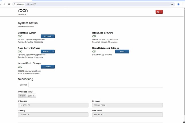Click the 'Nucleus' label under logo
185x123 pixels.
tap(22, 14)
